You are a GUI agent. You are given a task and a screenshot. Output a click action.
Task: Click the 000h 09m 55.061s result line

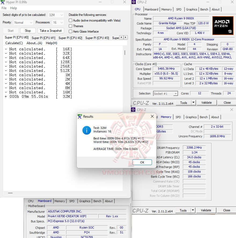(x=38, y=97)
